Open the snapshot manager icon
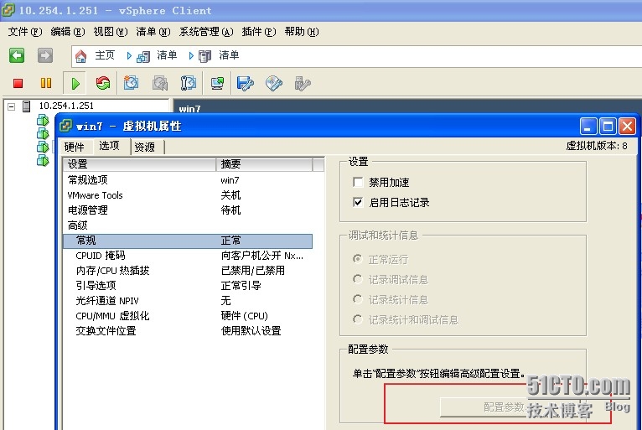This screenshot has width=642, height=430. pos(189,83)
